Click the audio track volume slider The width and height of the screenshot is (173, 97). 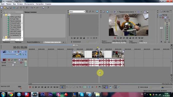point(15,63)
